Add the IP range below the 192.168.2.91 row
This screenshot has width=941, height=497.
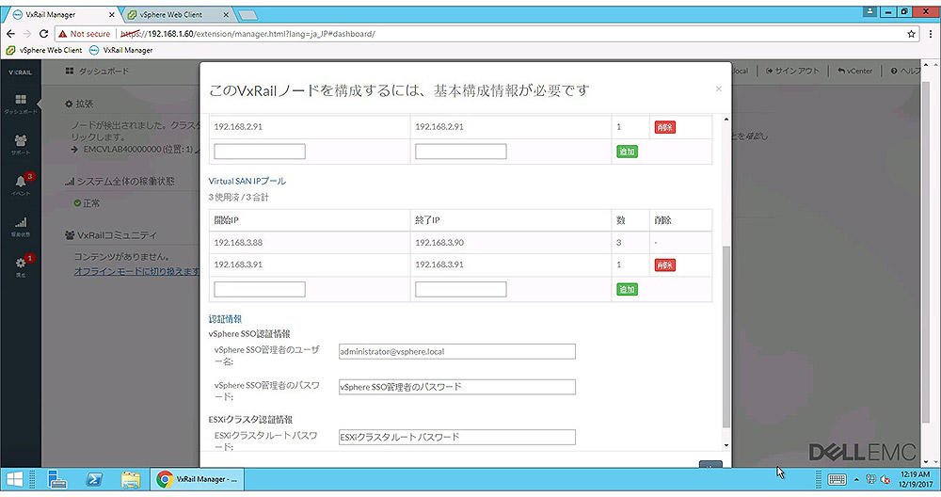coord(627,152)
